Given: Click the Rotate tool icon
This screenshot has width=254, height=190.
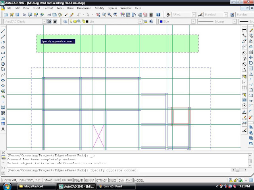Looking at the screenshot, I should tap(250, 63).
